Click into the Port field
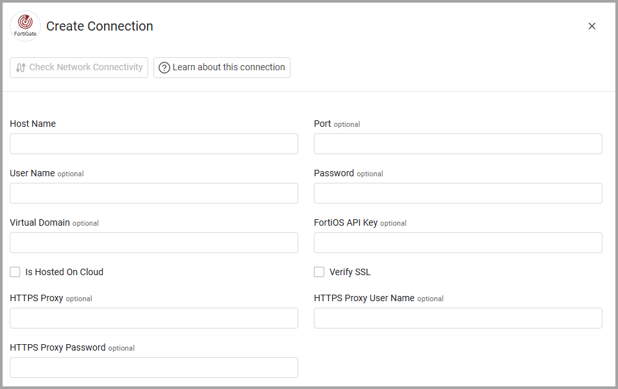 tap(458, 144)
